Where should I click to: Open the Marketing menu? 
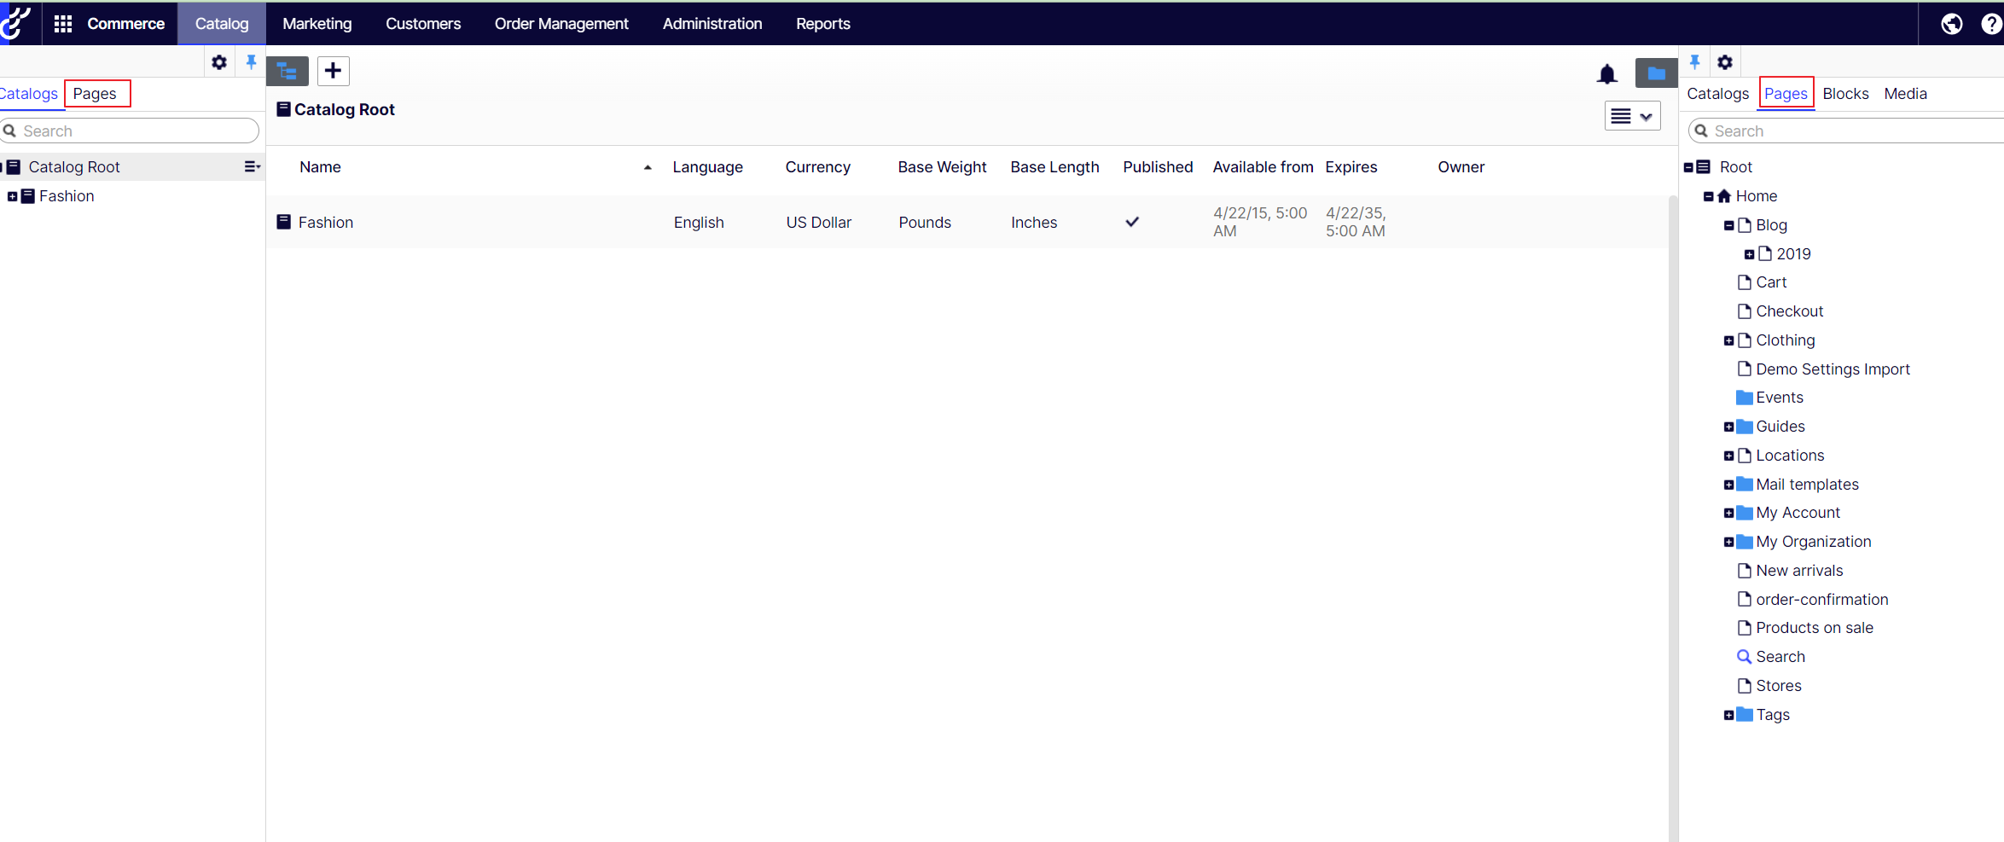(x=317, y=24)
